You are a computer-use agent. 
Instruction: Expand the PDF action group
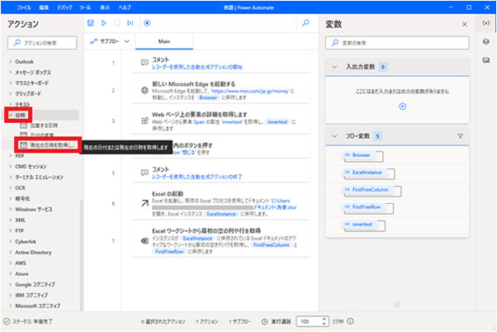coord(11,156)
